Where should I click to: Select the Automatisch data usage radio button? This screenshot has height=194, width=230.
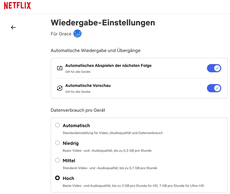(x=57, y=125)
